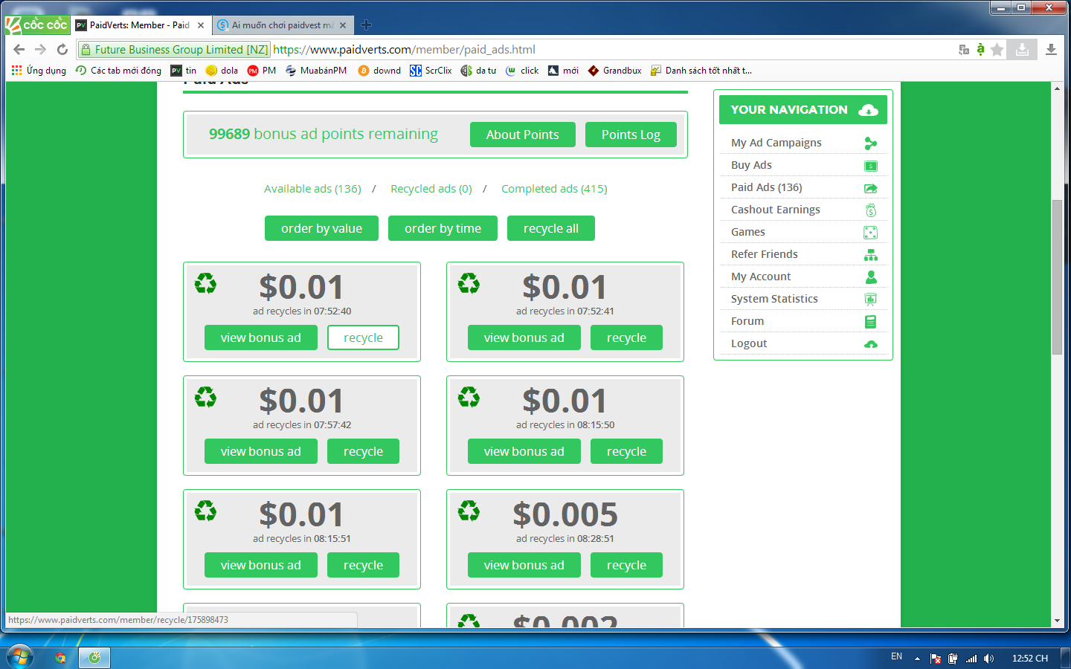Viewport: 1071px width, 669px height.
Task: Launch Chrome from the taskbar
Action: 60,658
